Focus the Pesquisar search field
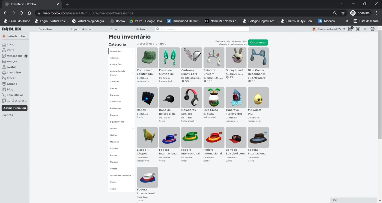This screenshot has height=203, width=382. (202, 29)
